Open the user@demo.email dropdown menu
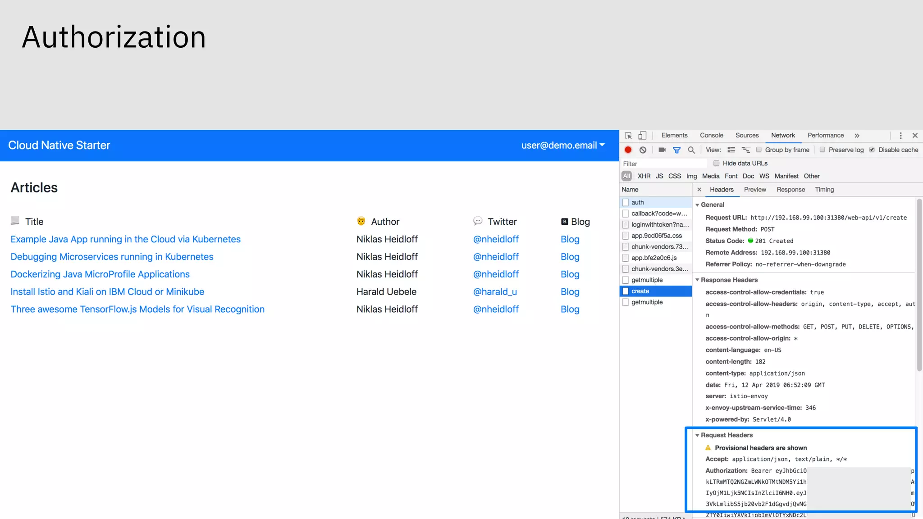Screen dimensions: 923x519 (x=562, y=146)
